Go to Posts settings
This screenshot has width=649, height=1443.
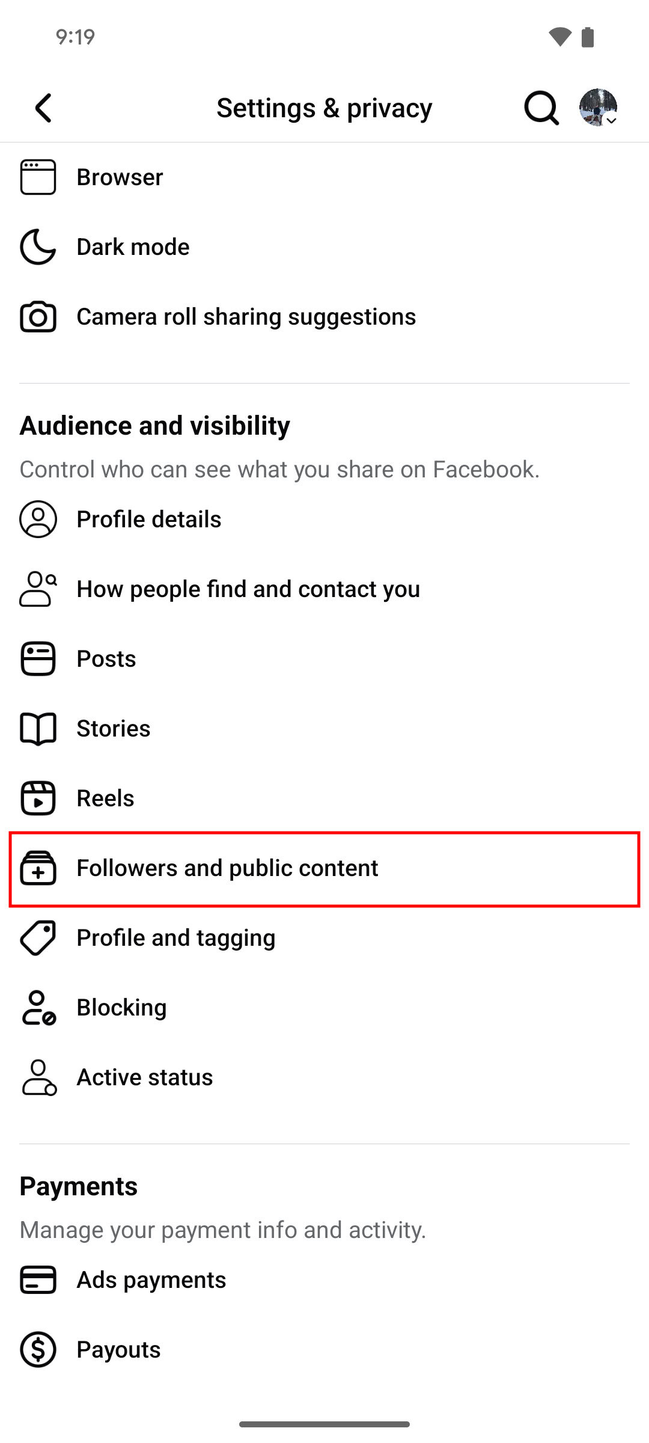[x=106, y=659]
